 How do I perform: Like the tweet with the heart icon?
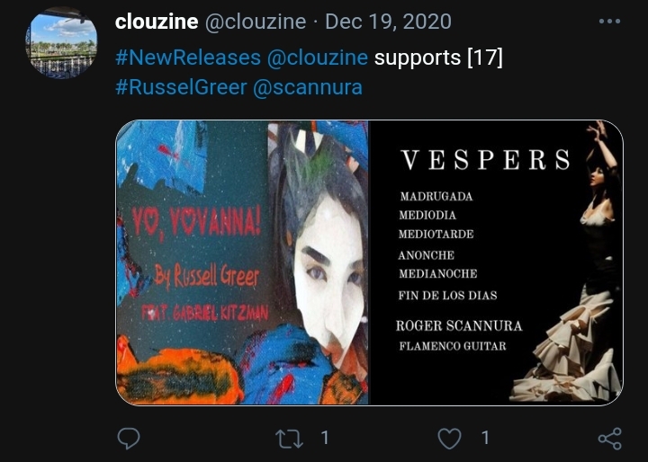[449, 439]
